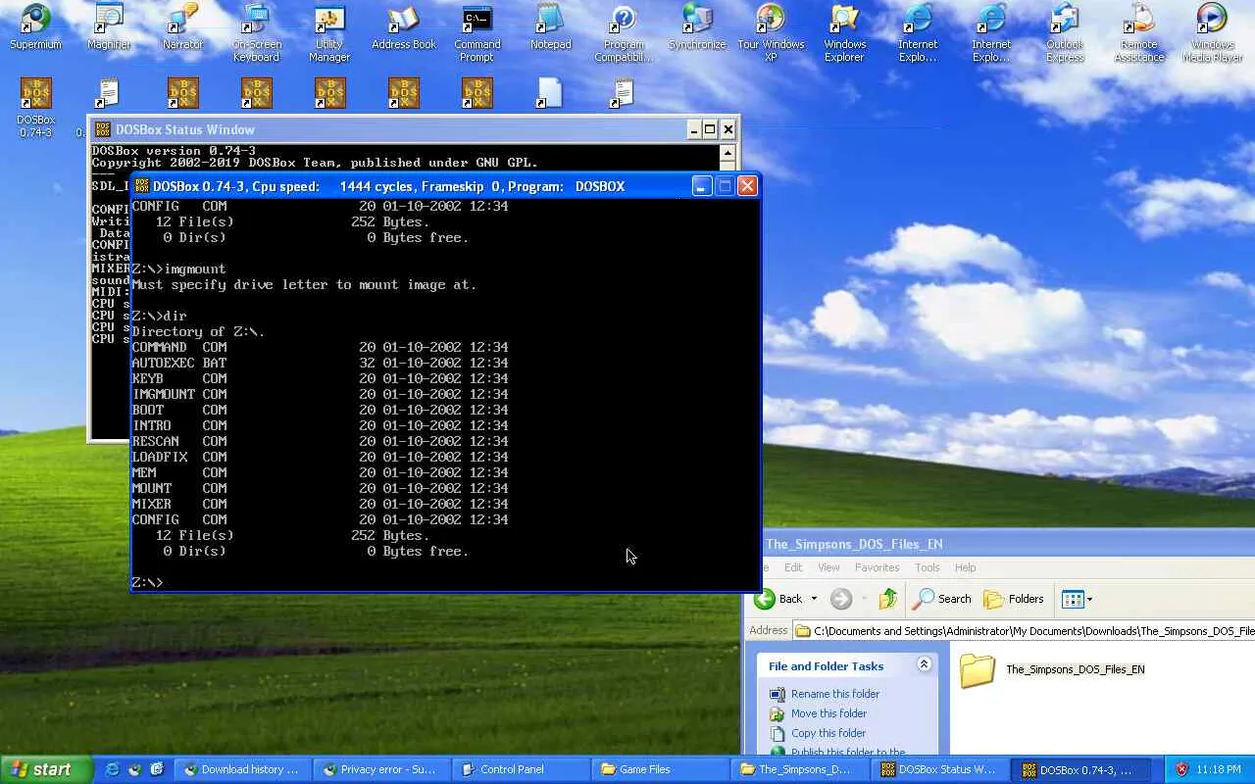Click the Copy this folder link
1255x784 pixels.
coord(828,733)
